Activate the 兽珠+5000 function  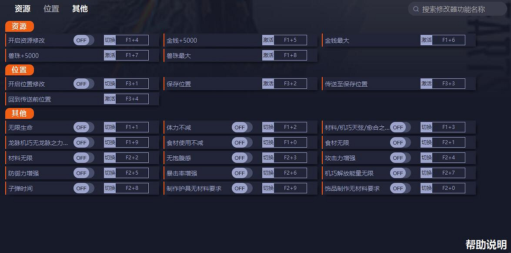pos(110,55)
